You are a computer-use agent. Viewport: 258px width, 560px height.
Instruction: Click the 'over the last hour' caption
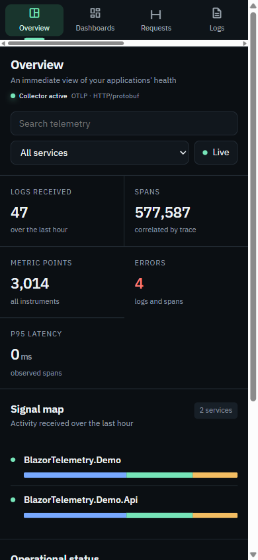click(x=39, y=230)
